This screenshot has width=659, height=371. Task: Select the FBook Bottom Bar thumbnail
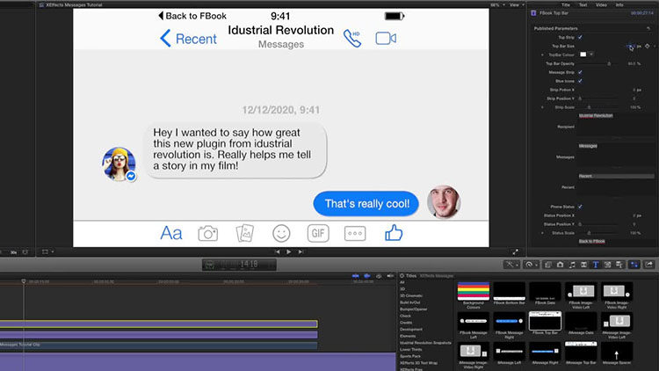click(509, 291)
